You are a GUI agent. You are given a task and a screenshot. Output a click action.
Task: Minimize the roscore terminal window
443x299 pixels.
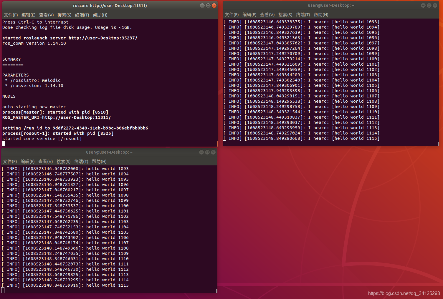pyautogui.click(x=202, y=6)
